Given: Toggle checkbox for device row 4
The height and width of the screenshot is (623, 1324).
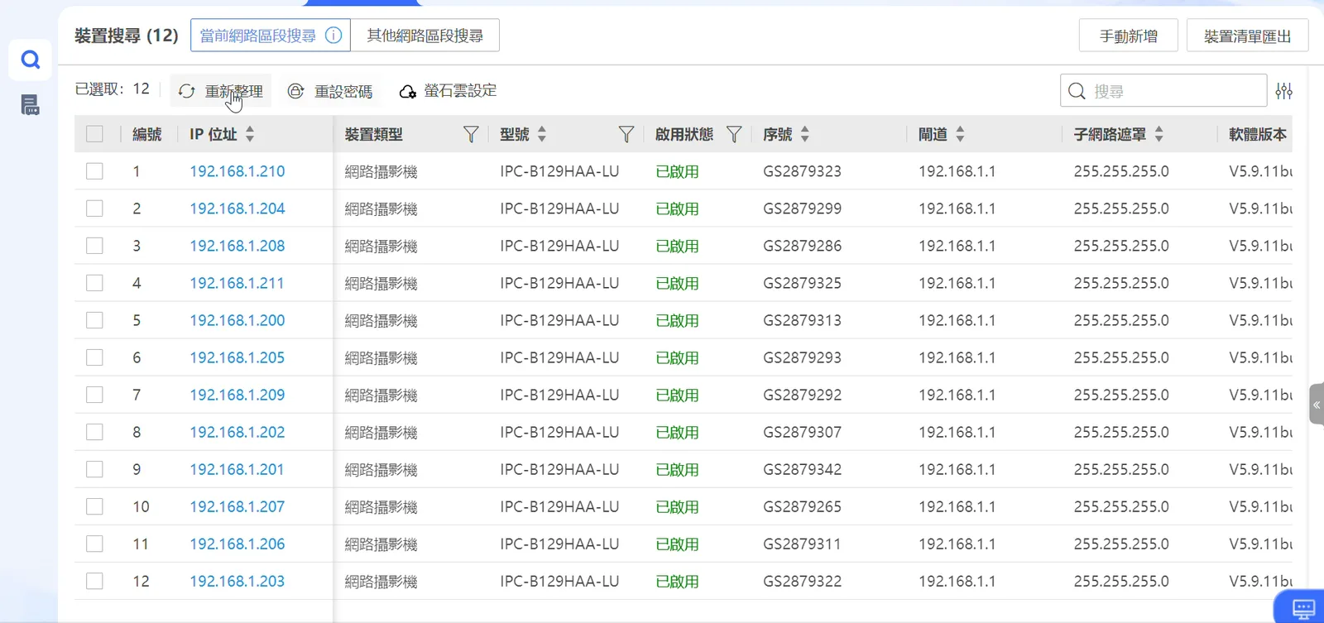Looking at the screenshot, I should click(x=94, y=283).
